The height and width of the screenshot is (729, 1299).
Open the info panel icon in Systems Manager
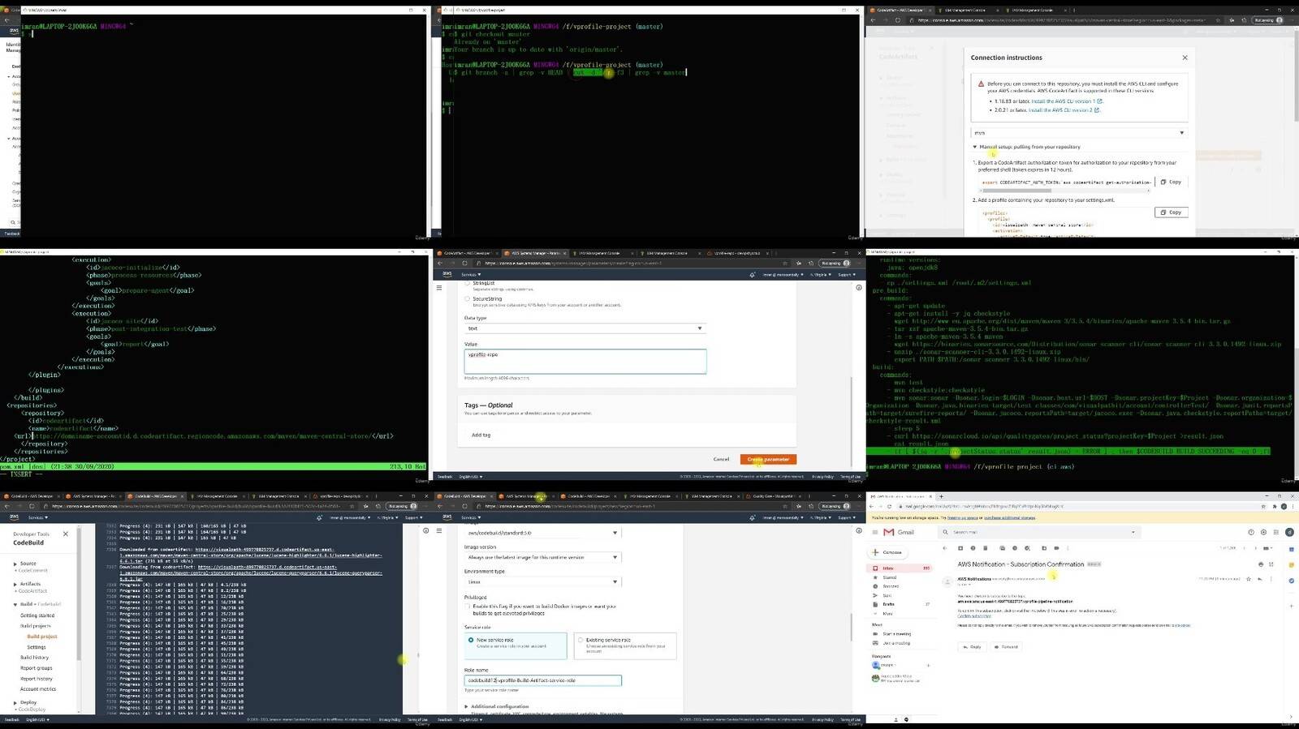coord(859,287)
